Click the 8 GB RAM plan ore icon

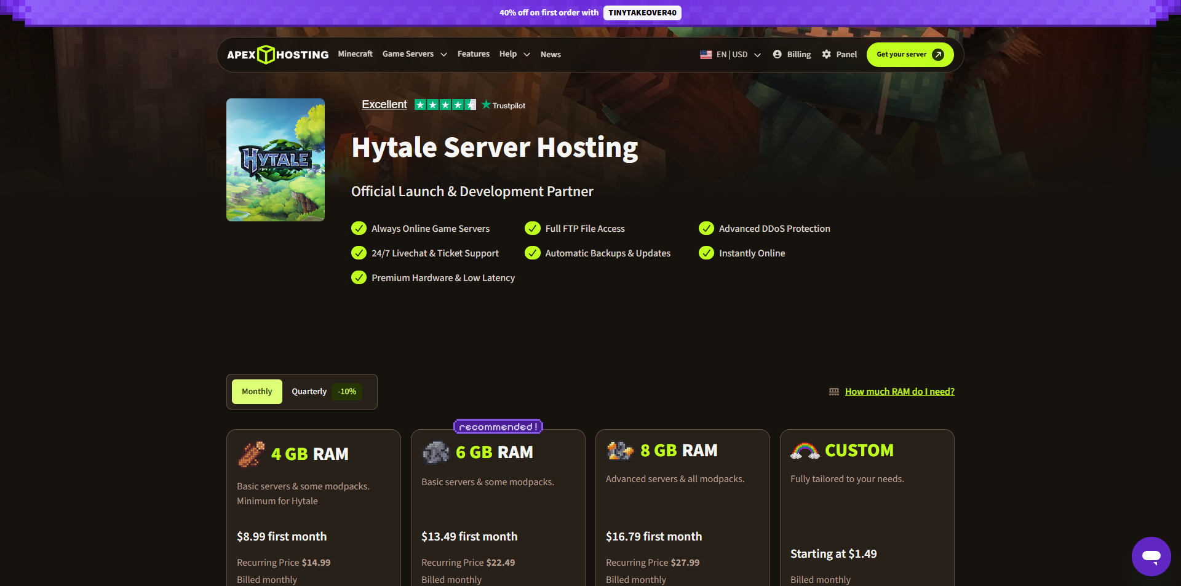(620, 451)
